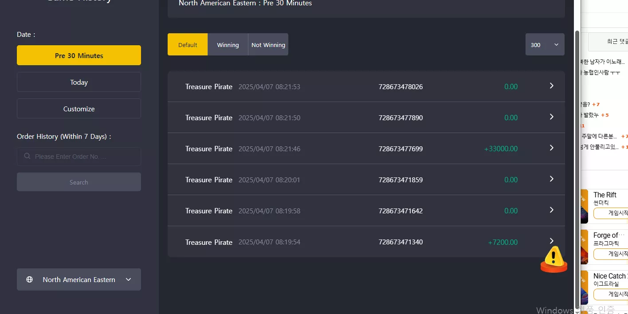628x314 pixels.
Task: Open details arrow for order 728673471642
Action: (x=552, y=210)
